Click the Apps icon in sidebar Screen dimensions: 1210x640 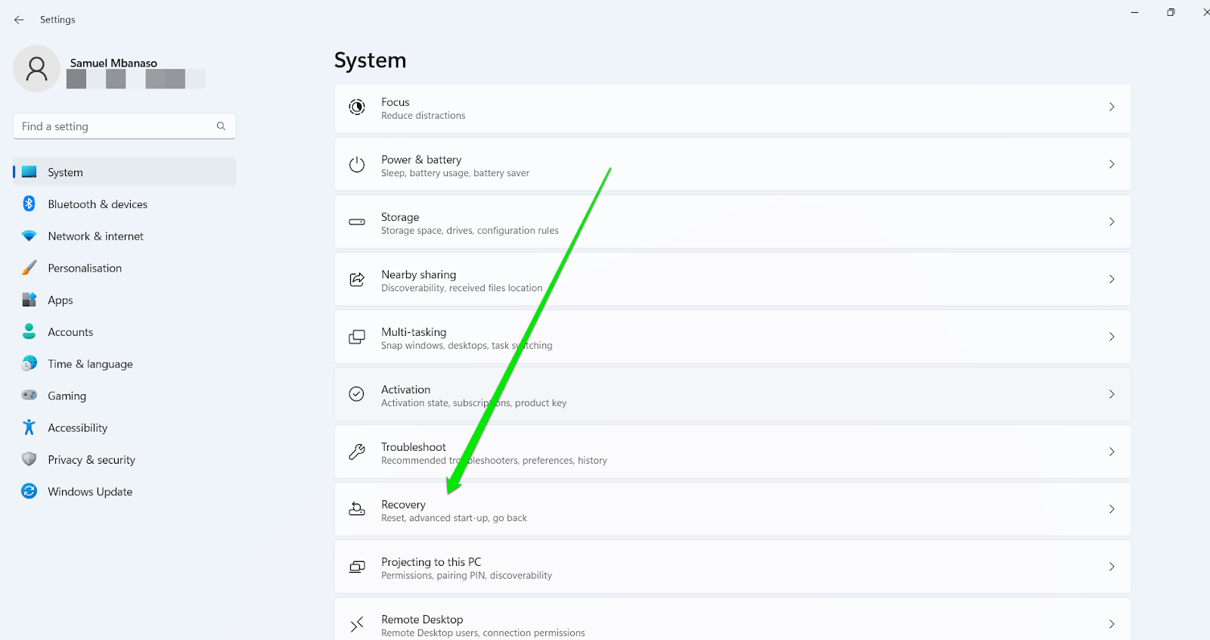(x=29, y=300)
